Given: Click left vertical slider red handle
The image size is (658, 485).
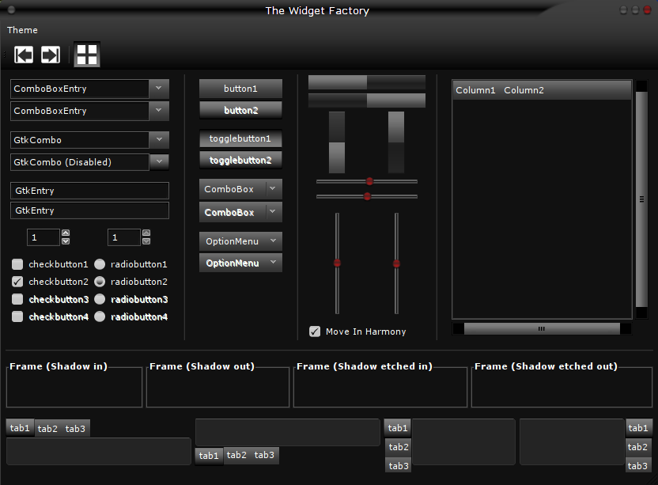Looking at the screenshot, I should [x=337, y=263].
